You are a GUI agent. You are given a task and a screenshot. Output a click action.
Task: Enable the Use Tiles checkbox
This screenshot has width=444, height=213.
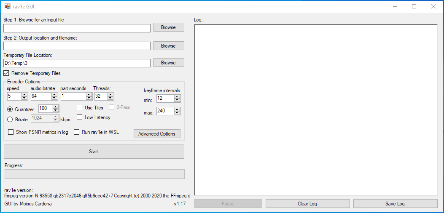(x=80, y=107)
